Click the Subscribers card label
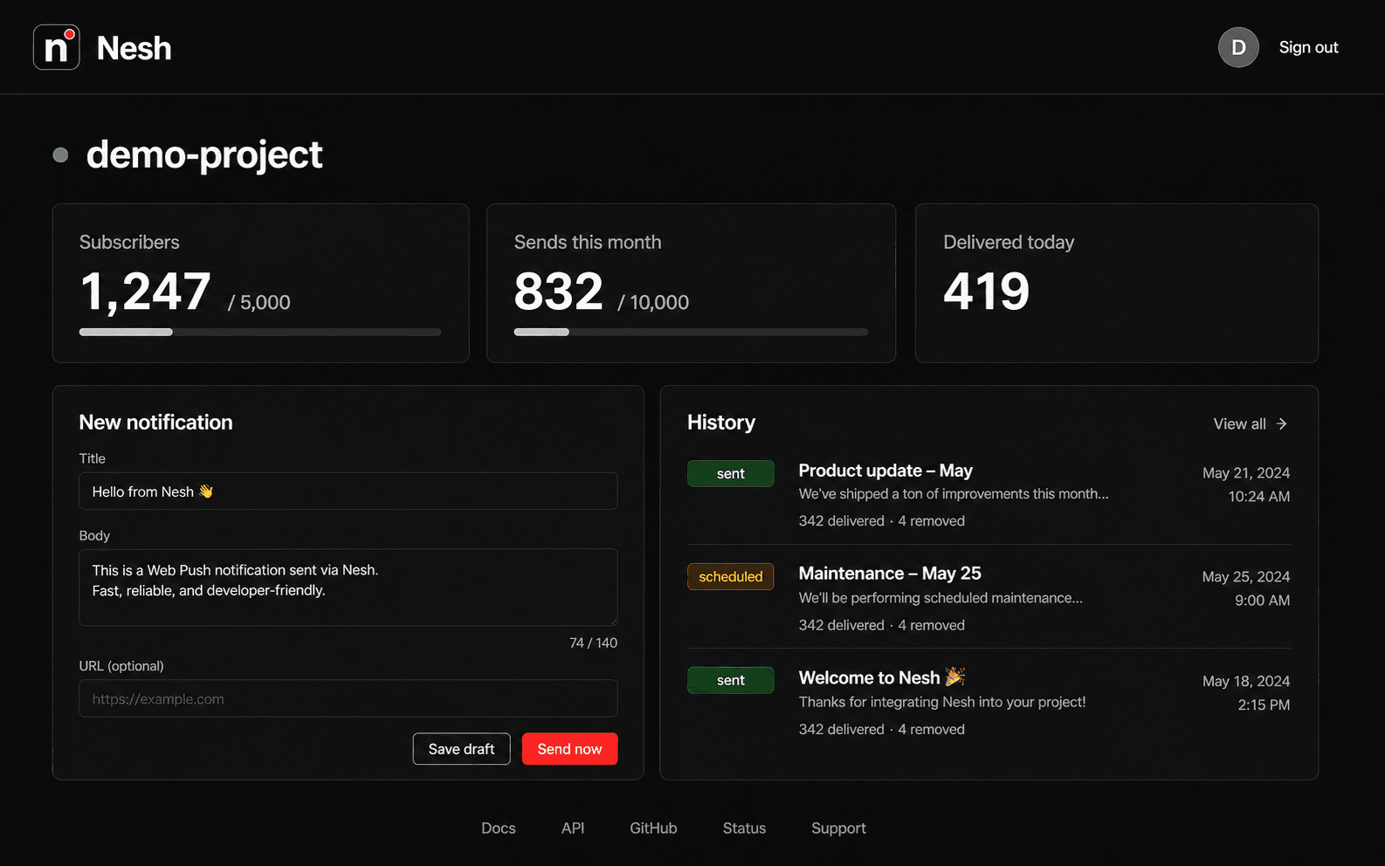This screenshot has height=866, width=1385. click(129, 242)
